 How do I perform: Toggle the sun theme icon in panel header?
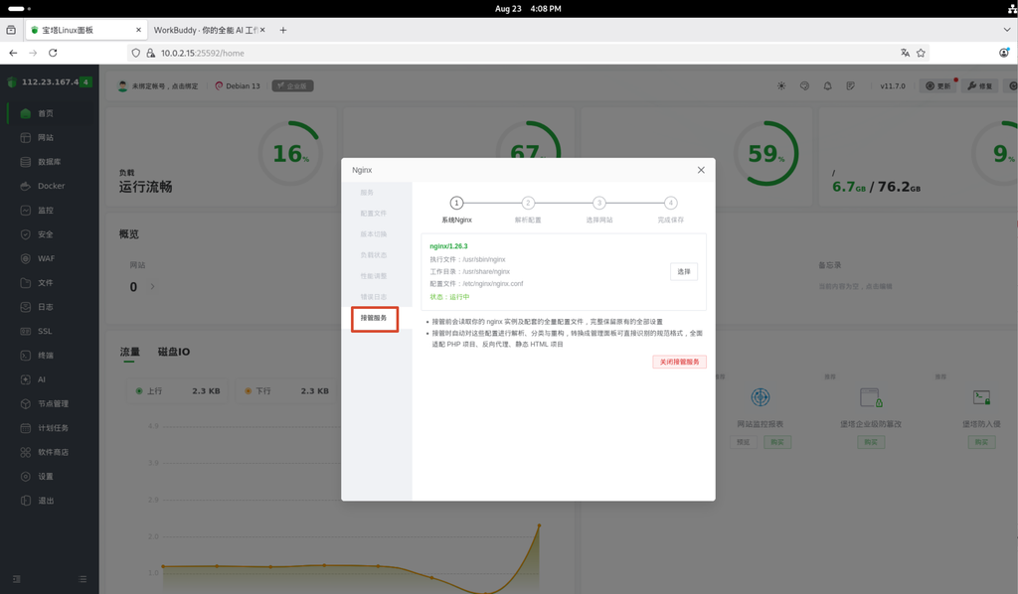point(781,86)
